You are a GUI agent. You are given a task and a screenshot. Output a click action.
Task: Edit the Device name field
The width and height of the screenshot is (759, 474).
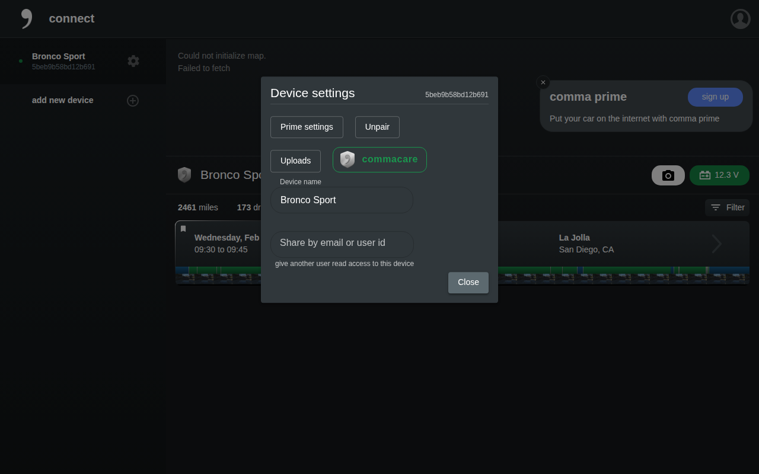tap(342, 200)
